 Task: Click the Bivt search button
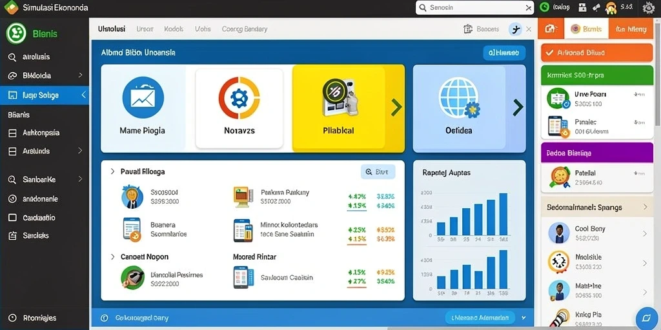pos(378,171)
